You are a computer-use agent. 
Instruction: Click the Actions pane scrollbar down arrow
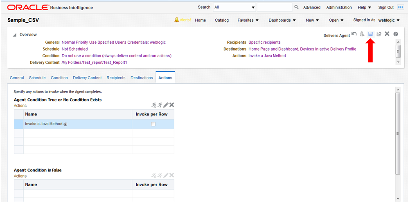[398, 199]
